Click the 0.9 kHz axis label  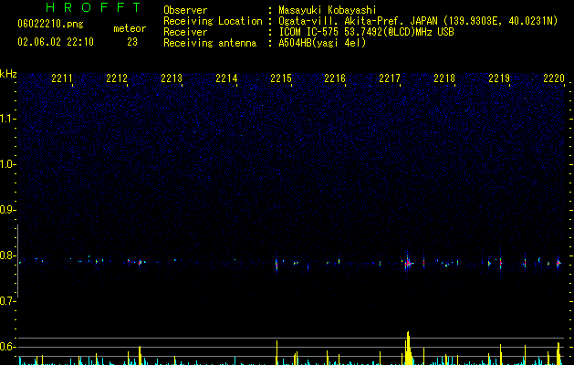(x=8, y=210)
